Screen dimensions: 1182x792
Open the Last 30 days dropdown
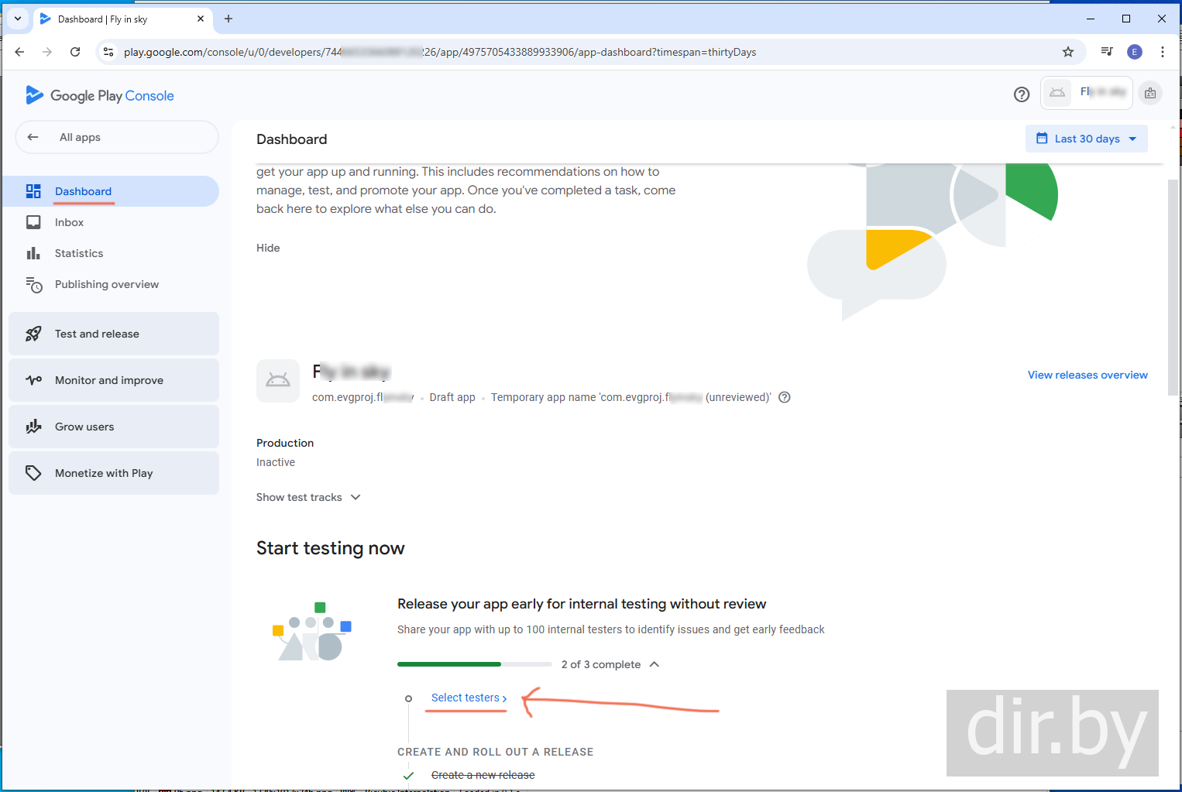coord(1087,139)
